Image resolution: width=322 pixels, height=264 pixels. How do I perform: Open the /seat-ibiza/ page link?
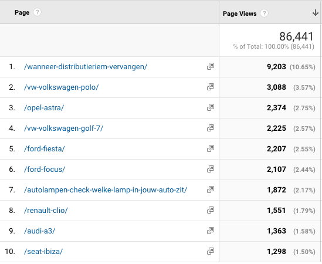click(43, 252)
